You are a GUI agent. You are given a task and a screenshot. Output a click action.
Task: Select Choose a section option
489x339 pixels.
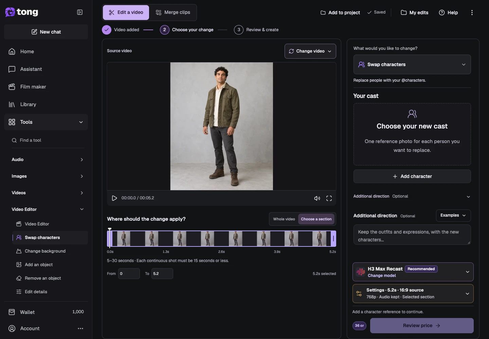click(x=316, y=219)
